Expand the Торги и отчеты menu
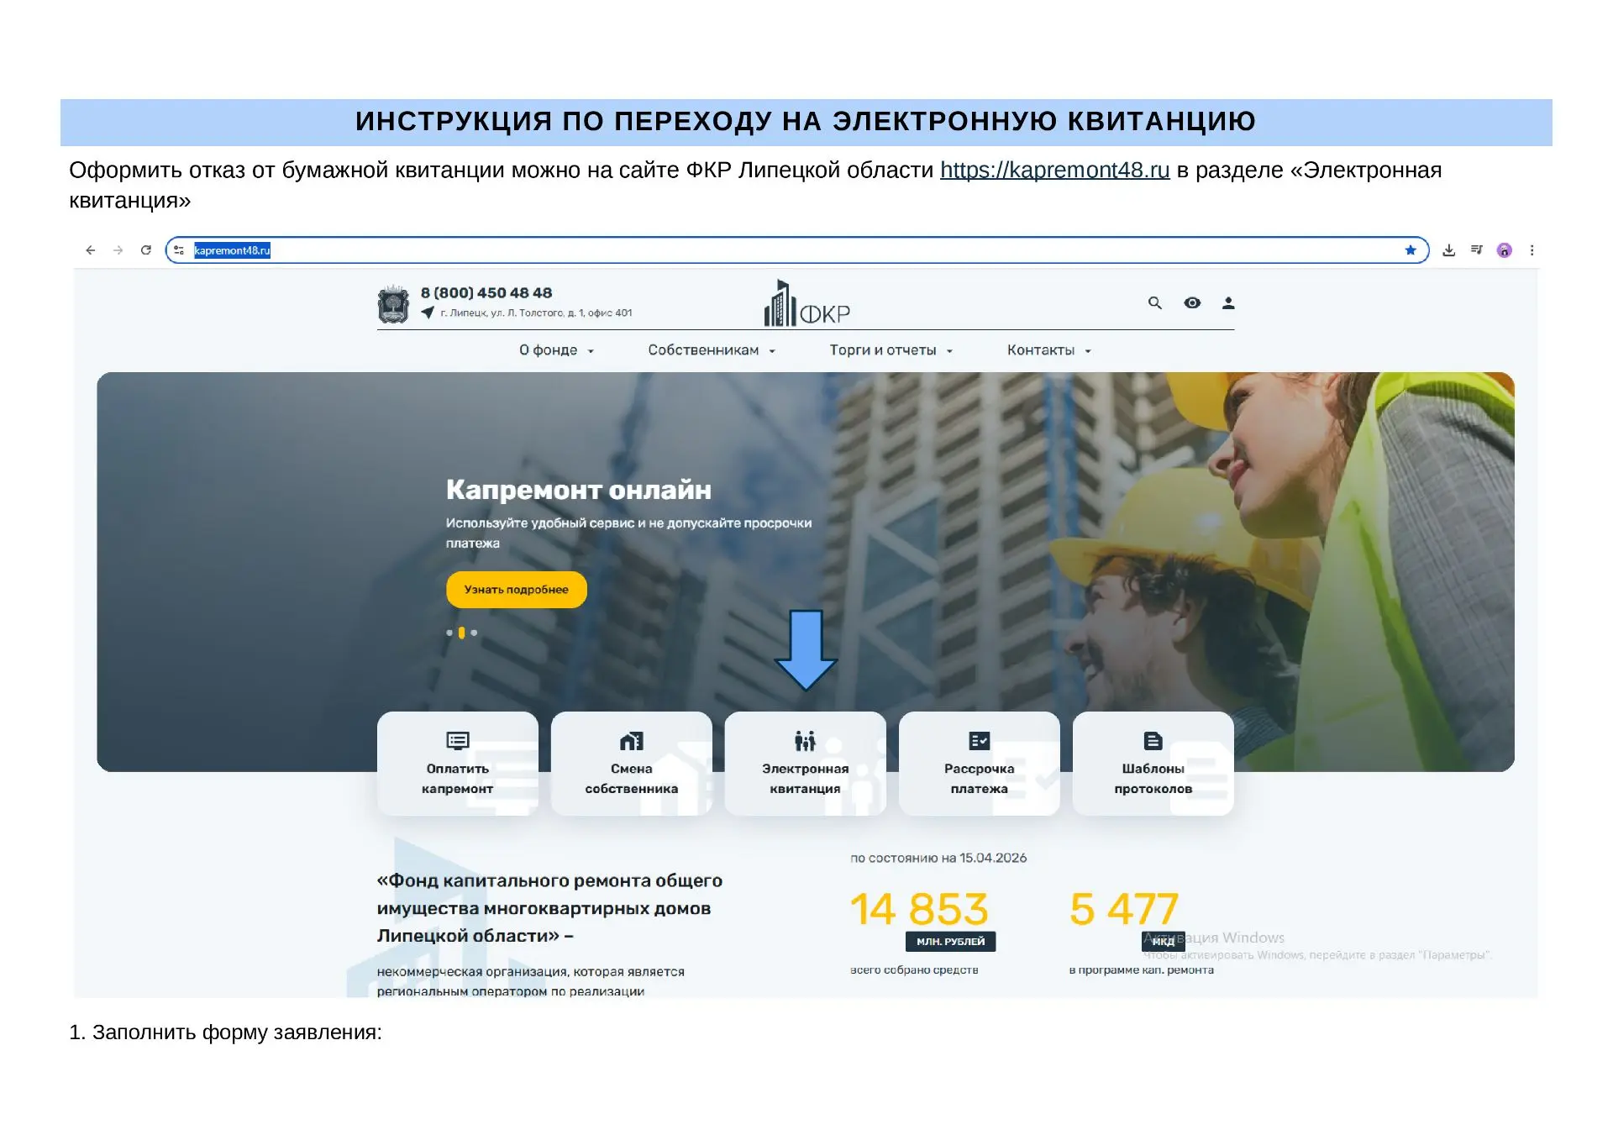1613x1140 pixels. point(891,350)
